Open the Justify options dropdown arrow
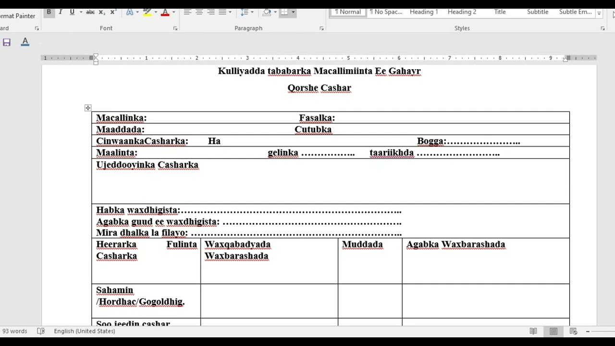This screenshot has height=346, width=615. pyautogui.click(x=230, y=12)
